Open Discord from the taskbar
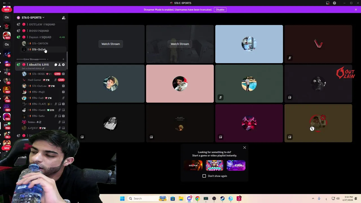 pyautogui.click(x=189, y=198)
